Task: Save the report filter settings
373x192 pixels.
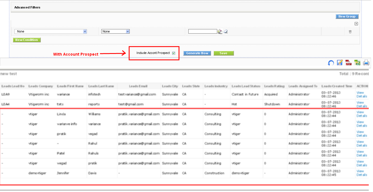Action: tap(224, 53)
